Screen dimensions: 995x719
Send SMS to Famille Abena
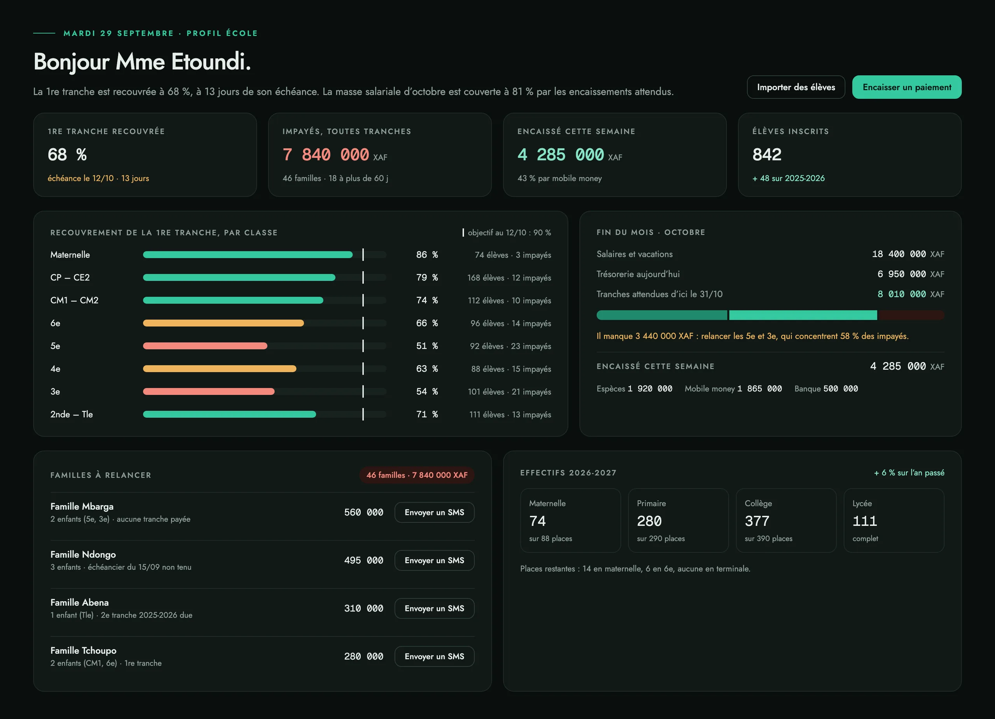point(434,608)
